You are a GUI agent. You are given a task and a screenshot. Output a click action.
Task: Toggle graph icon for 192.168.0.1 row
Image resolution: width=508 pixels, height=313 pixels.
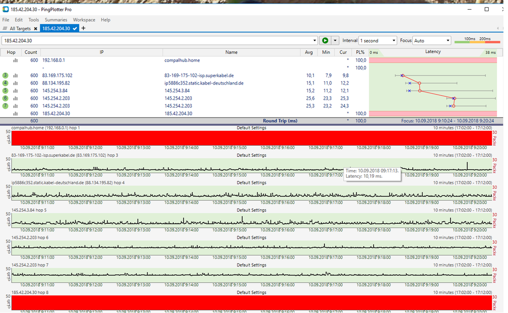[15, 61]
